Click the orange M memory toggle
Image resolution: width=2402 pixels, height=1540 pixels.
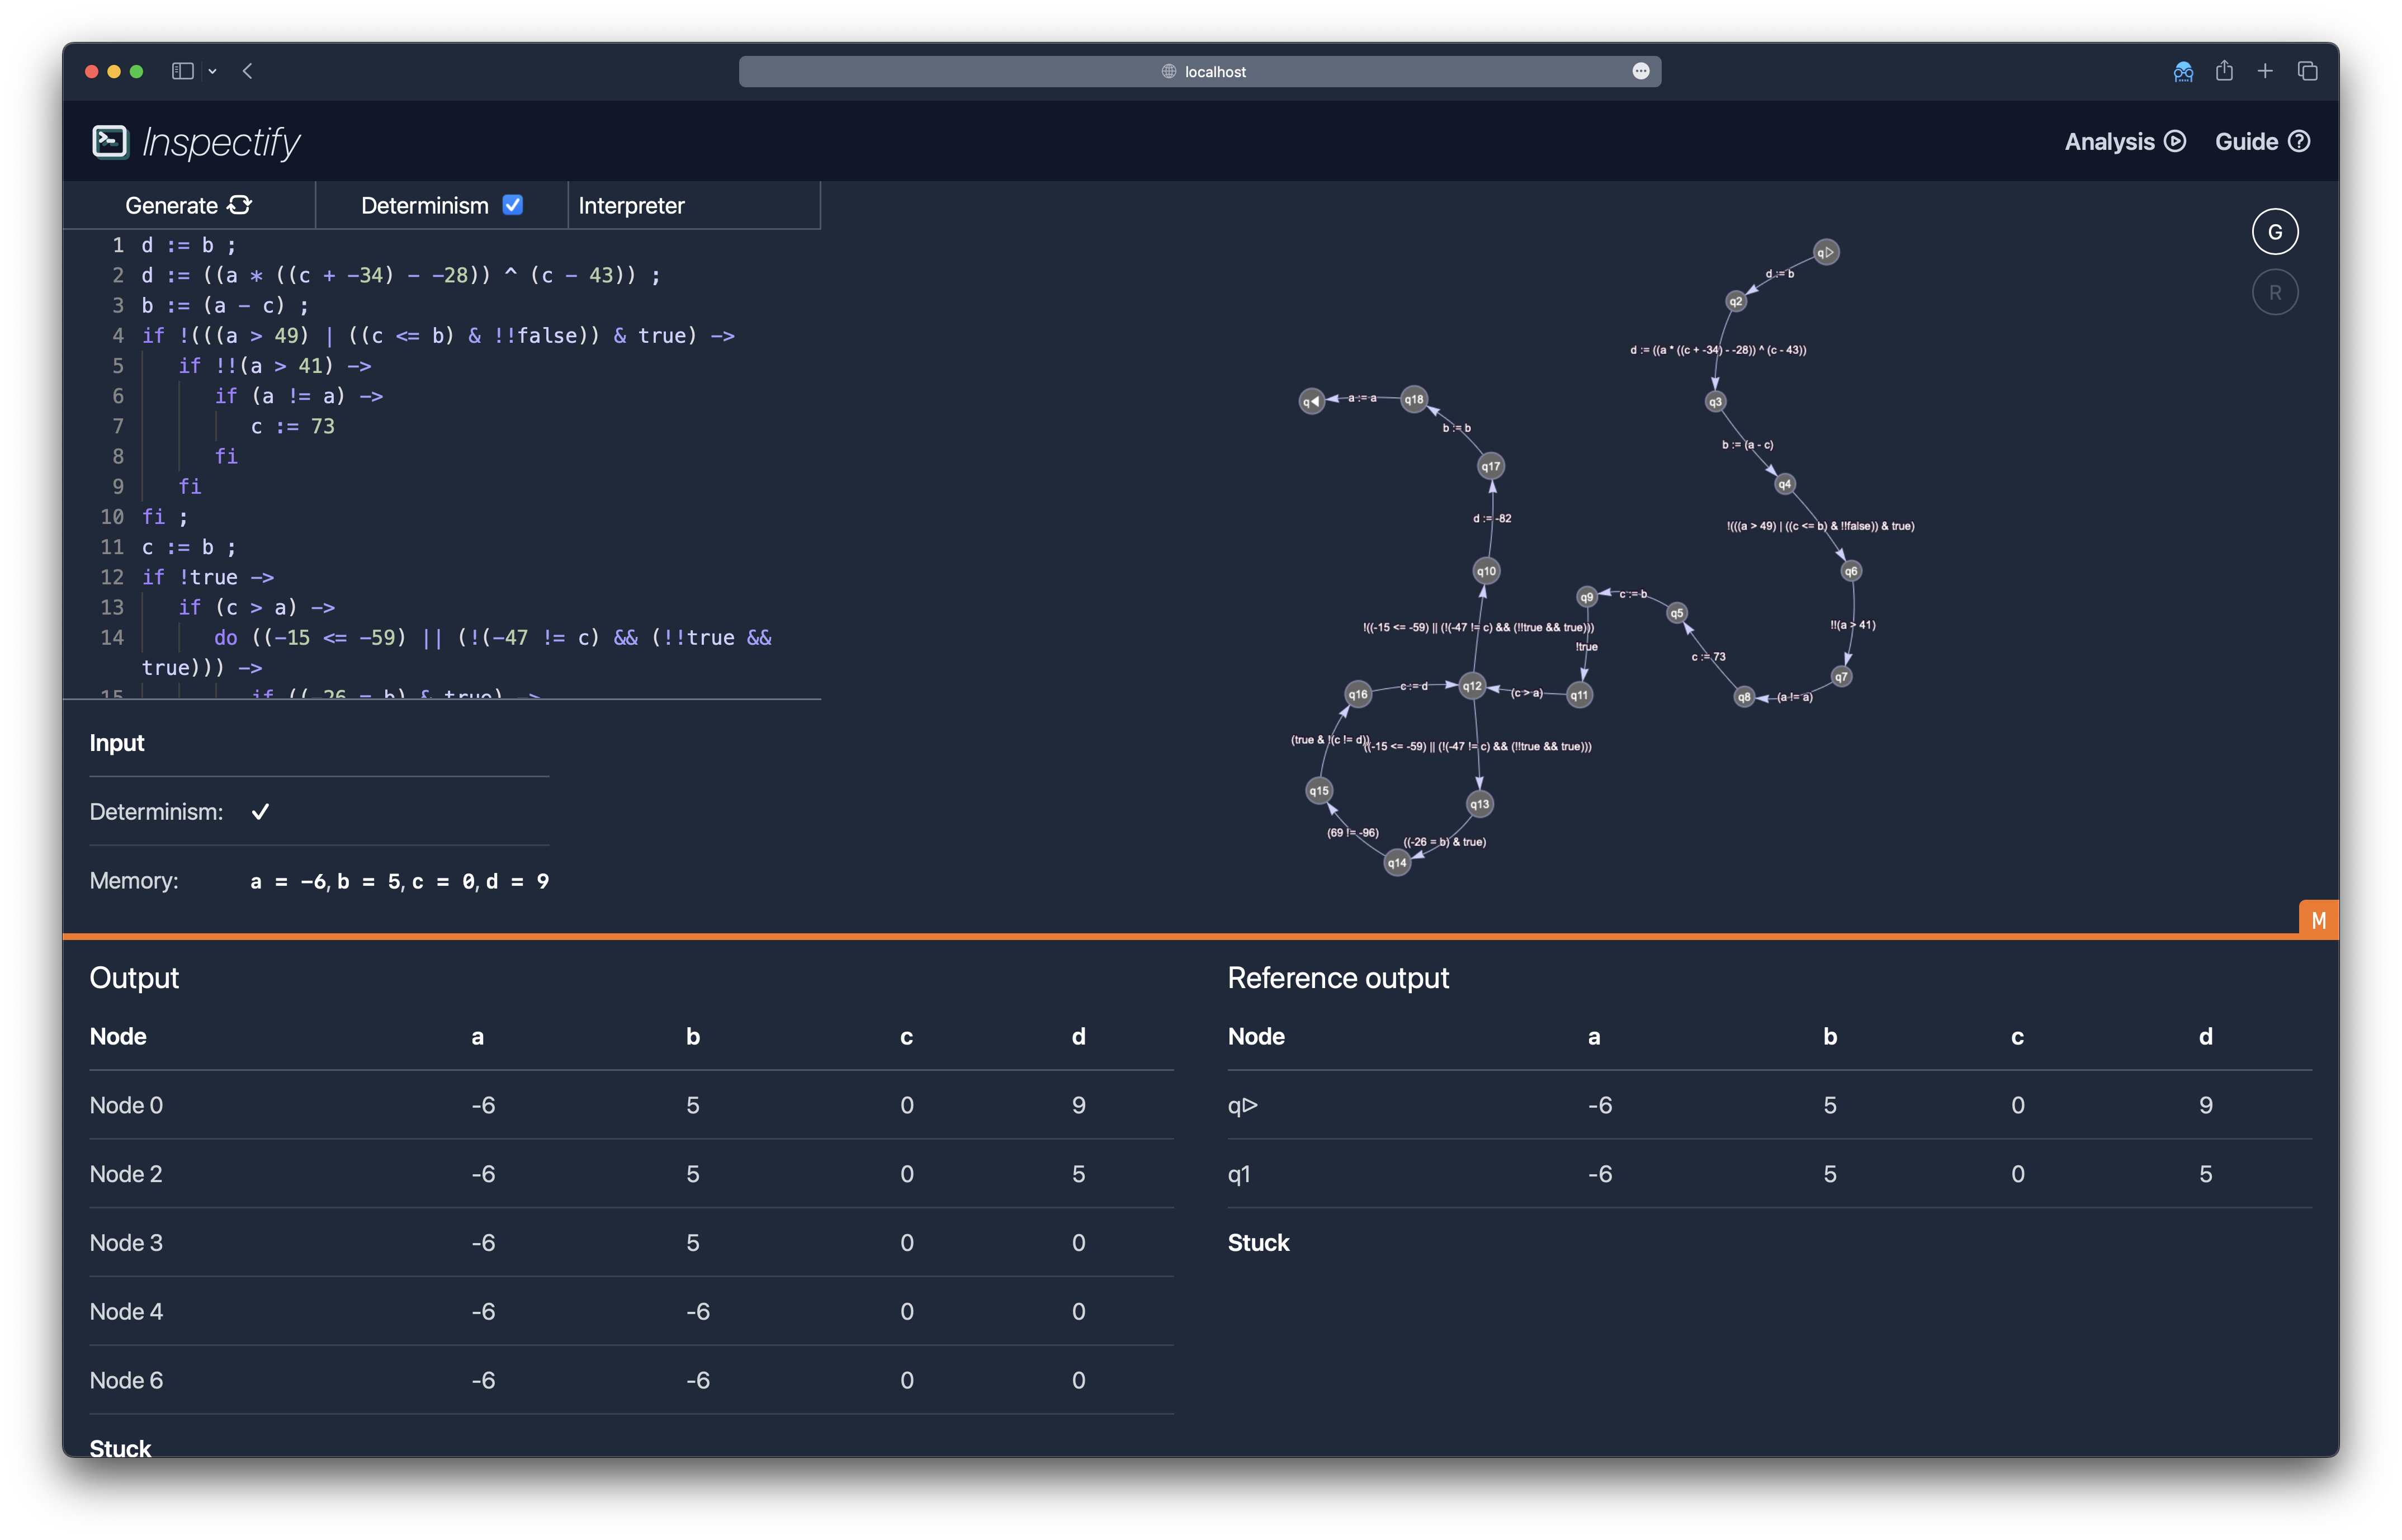coord(2318,920)
